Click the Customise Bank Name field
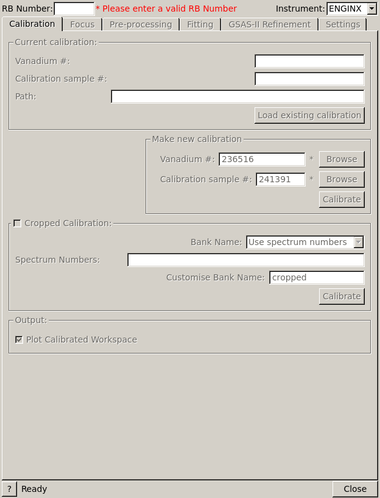This screenshot has width=380, height=498. click(317, 277)
